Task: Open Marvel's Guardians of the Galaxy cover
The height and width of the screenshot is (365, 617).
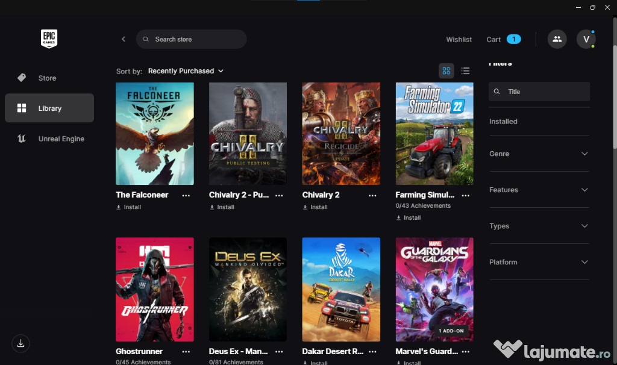Action: (434, 290)
